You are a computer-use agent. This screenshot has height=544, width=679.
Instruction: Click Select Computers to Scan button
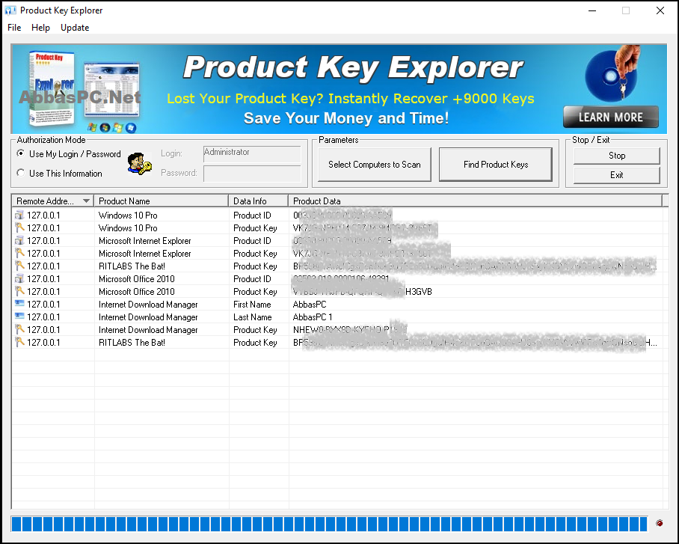[374, 165]
